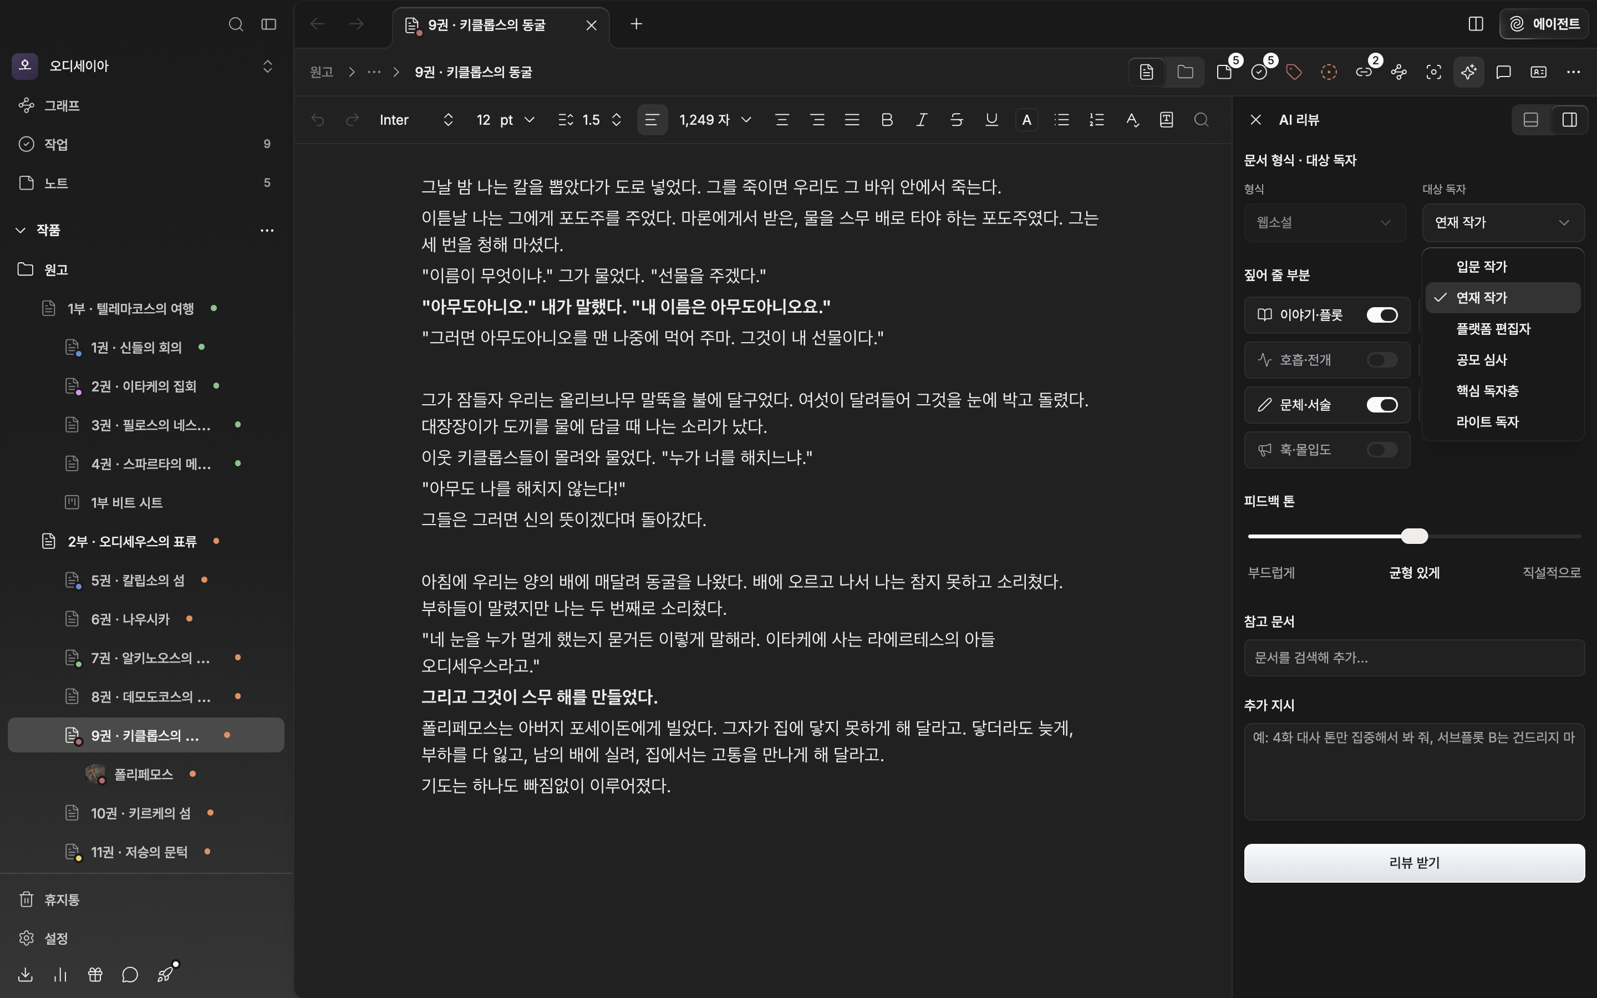Viewport: 1597px width, 998px height.
Task: Close the 연재 작가 reader dropdown
Action: tap(1503, 222)
